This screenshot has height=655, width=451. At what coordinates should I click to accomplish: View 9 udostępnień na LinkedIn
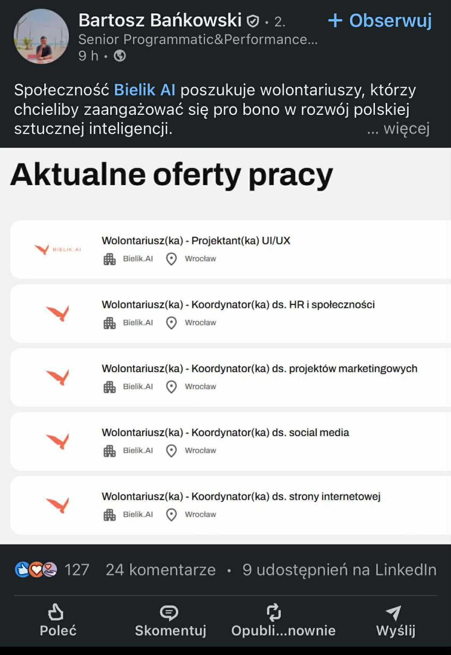coord(339,570)
